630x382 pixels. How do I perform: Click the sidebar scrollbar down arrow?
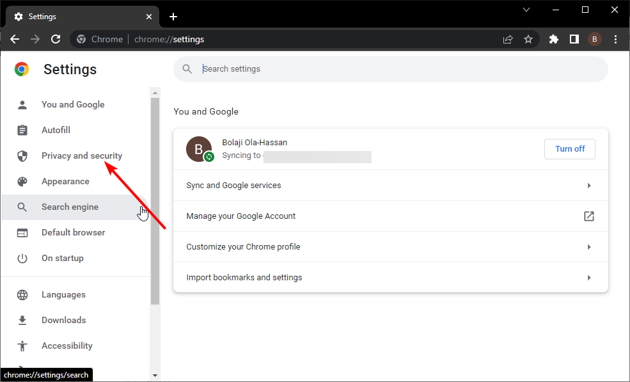tap(155, 375)
